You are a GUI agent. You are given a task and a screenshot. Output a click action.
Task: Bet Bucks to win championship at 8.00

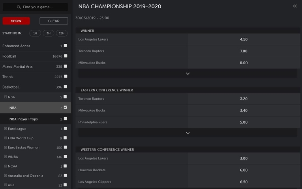coord(244,63)
